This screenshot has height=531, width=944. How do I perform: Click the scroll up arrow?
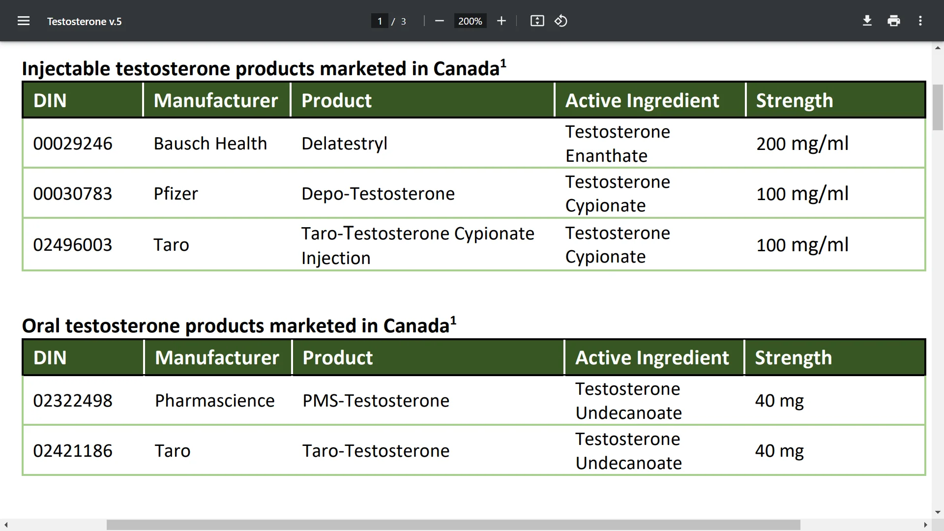[938, 48]
